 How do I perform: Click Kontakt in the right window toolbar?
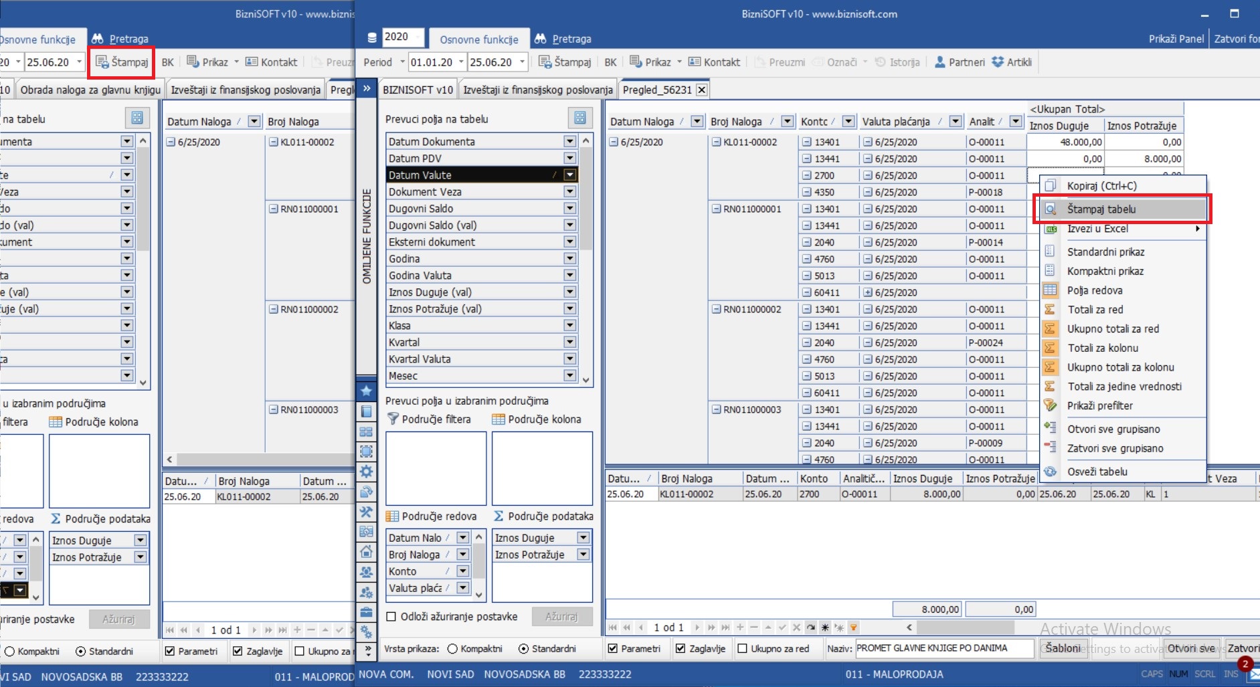[x=714, y=62]
